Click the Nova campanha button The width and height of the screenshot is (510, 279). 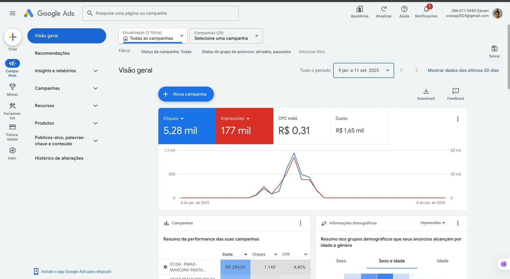point(186,94)
